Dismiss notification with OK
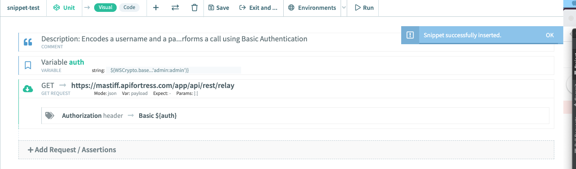Viewport: 576px width, 169px height. 549,35
